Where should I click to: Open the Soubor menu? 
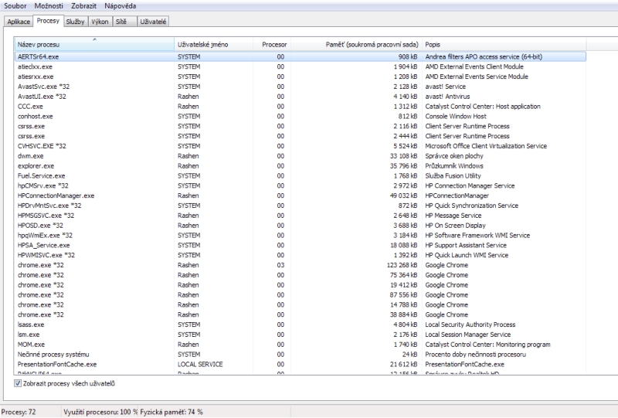[15, 6]
